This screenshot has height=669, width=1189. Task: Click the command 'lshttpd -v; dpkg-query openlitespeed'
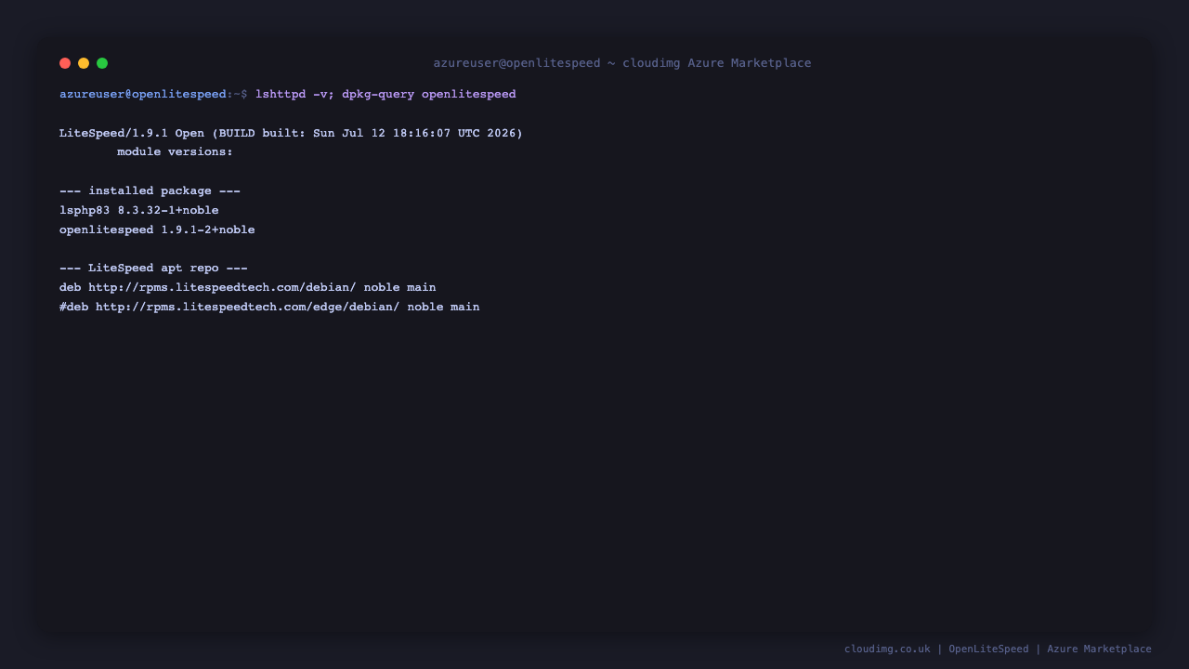(x=385, y=94)
